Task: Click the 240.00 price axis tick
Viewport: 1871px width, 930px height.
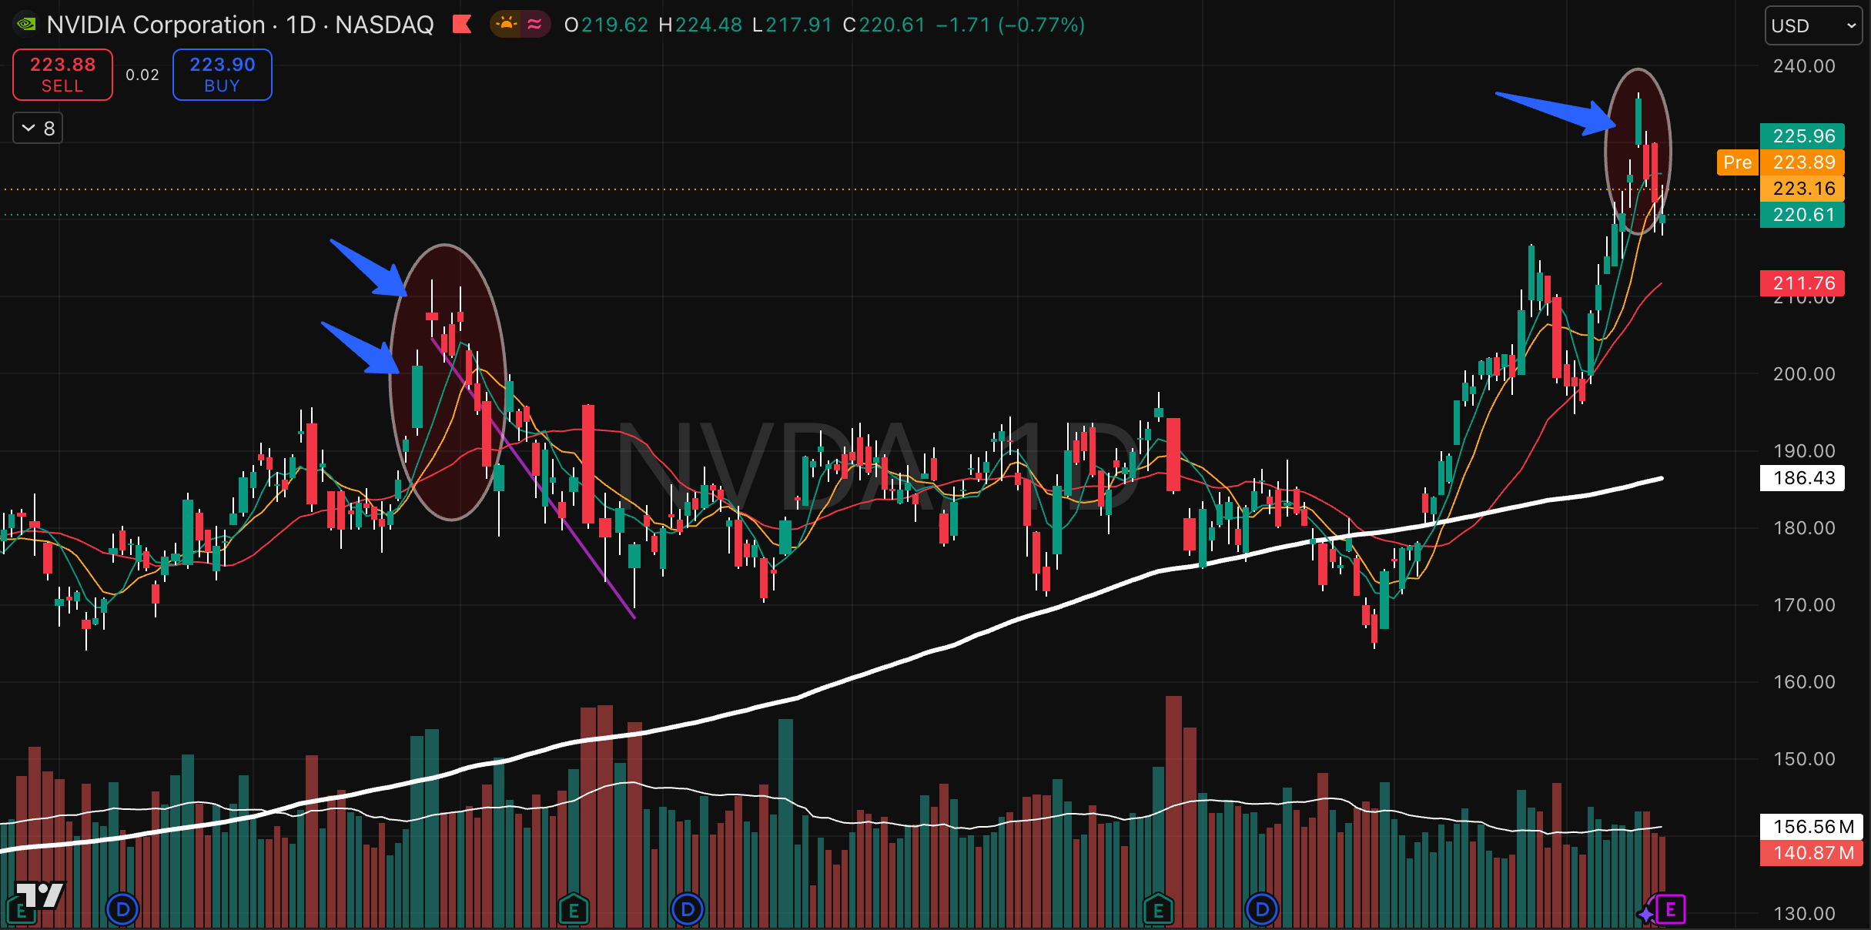Action: (x=1804, y=66)
